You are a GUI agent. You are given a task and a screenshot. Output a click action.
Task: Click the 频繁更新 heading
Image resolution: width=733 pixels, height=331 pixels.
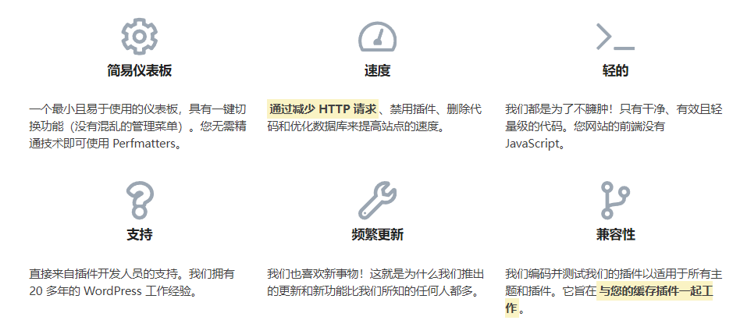[377, 235]
